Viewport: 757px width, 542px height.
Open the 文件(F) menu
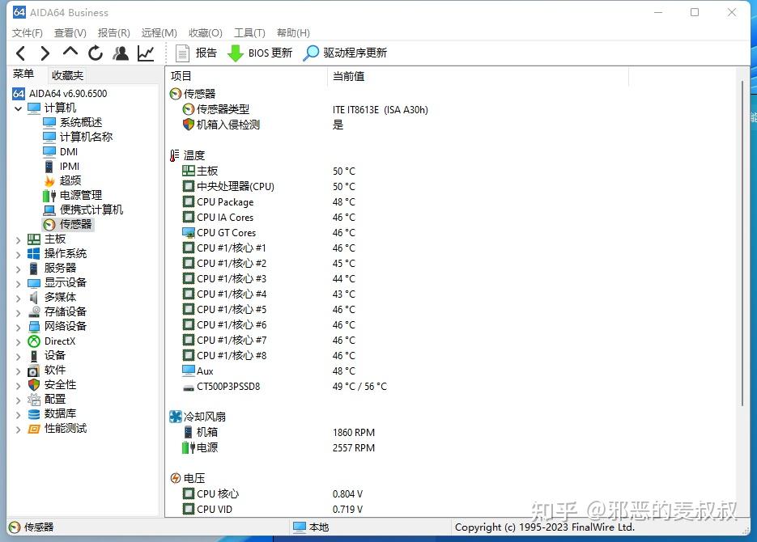click(27, 33)
